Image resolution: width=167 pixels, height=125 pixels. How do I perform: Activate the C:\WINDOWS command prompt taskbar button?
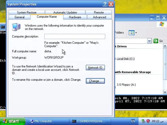[90, 121]
